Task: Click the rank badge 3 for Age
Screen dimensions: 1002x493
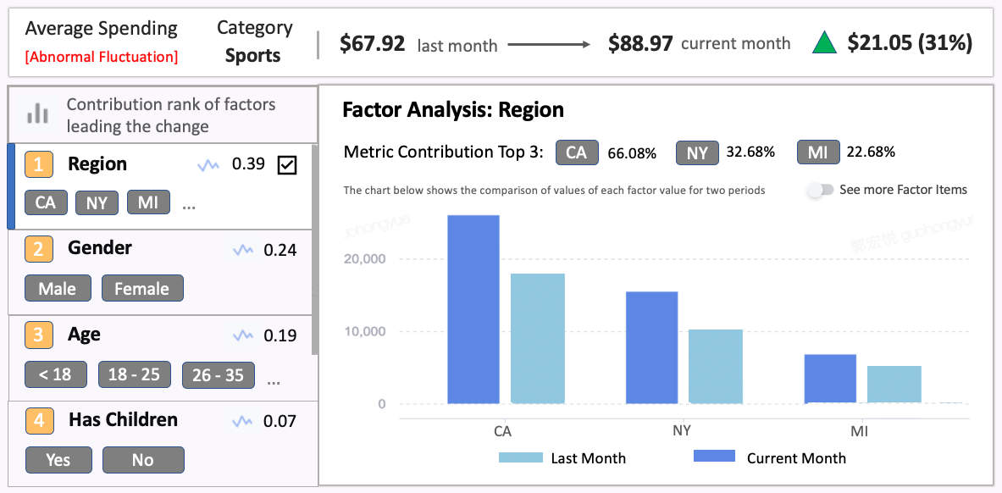Action: tap(39, 335)
